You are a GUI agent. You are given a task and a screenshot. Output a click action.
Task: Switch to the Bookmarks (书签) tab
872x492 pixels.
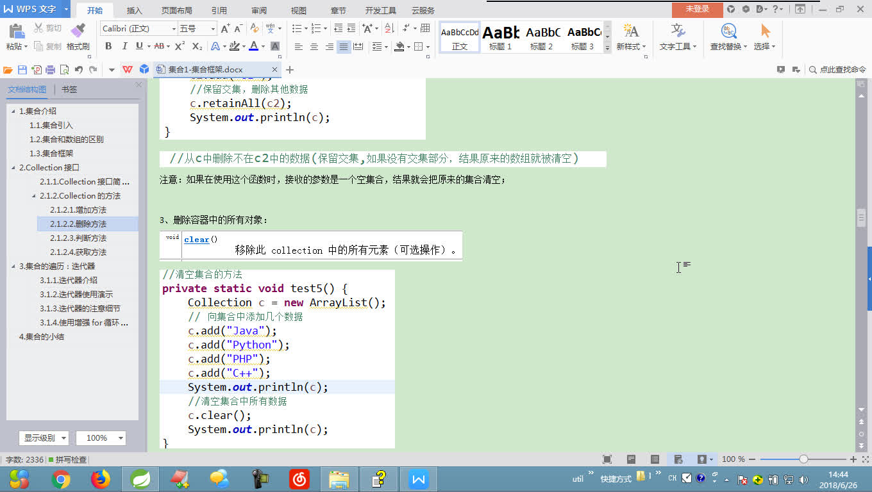(x=69, y=90)
